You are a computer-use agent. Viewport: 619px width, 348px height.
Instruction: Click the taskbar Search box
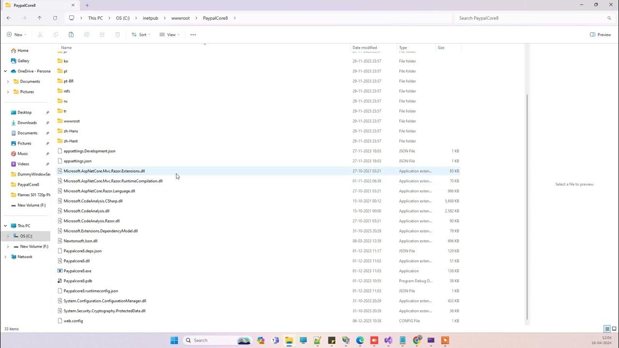pyautogui.click(x=217, y=340)
